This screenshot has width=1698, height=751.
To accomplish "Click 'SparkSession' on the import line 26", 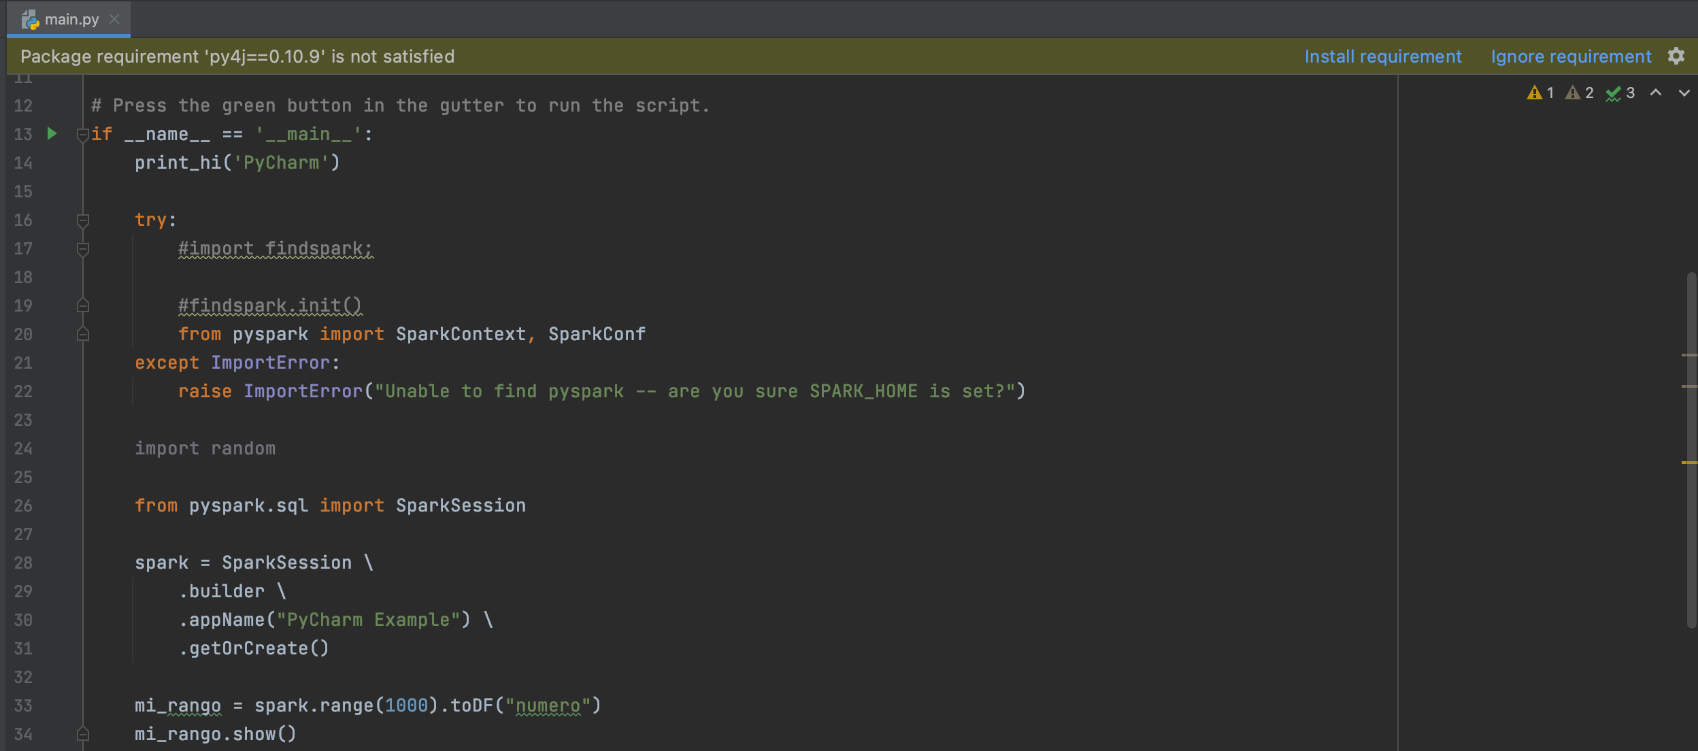I will 461,505.
